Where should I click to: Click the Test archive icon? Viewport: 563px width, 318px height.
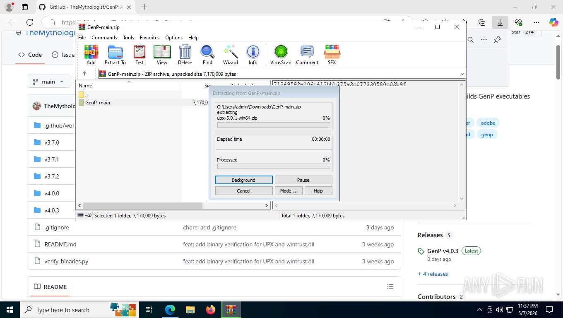[x=140, y=55]
